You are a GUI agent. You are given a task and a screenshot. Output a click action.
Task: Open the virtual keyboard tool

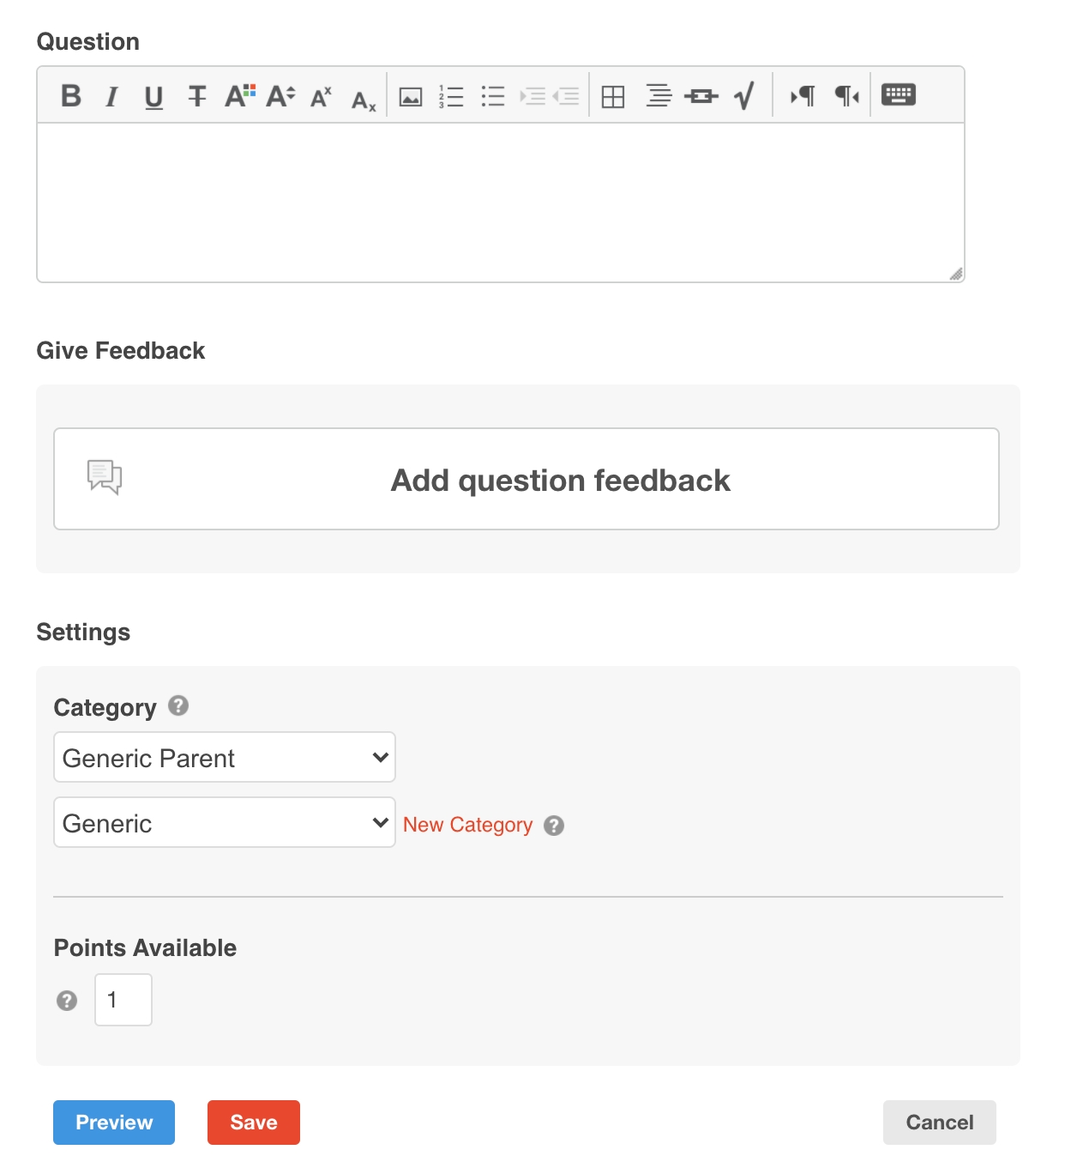[x=899, y=94]
